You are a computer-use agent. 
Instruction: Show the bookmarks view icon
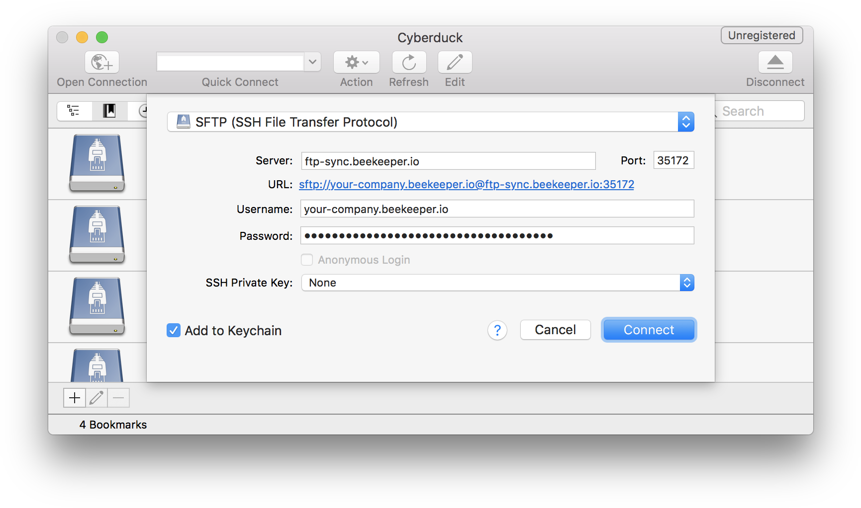pyautogui.click(x=109, y=111)
